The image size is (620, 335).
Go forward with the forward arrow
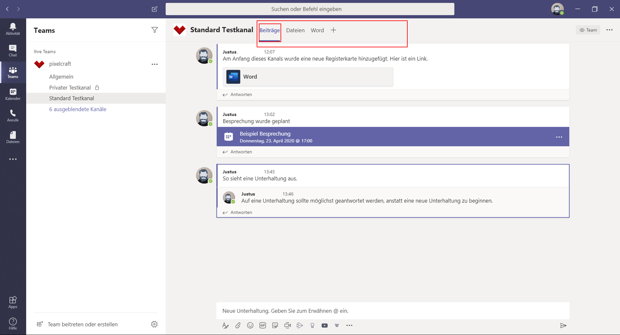pyautogui.click(x=19, y=9)
